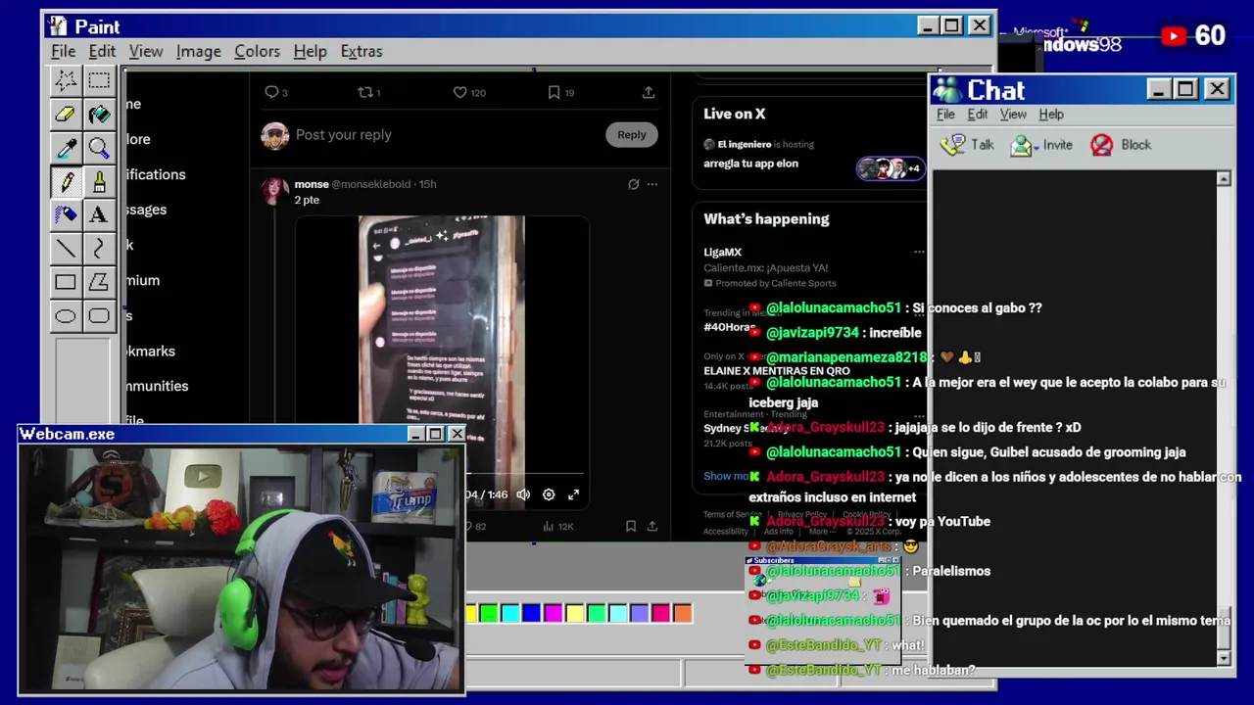
Task: Select the Text tool in Paint
Action: (99, 214)
